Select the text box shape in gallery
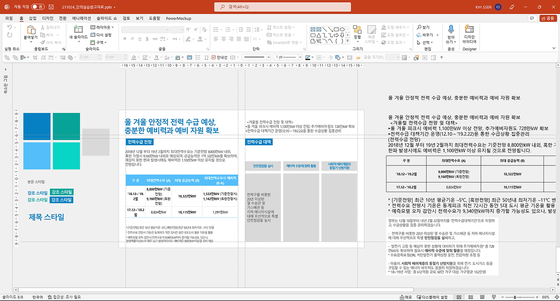Screen dimensions: 560x301 [x=313, y=30]
